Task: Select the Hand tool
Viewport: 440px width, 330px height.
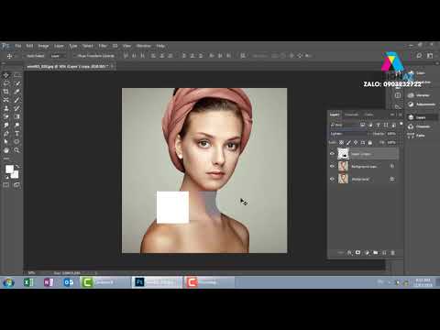Action: [5, 150]
